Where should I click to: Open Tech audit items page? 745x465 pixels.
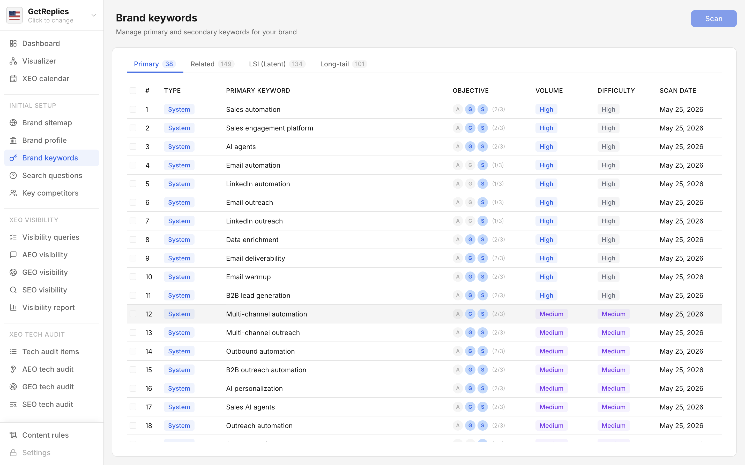click(52, 352)
